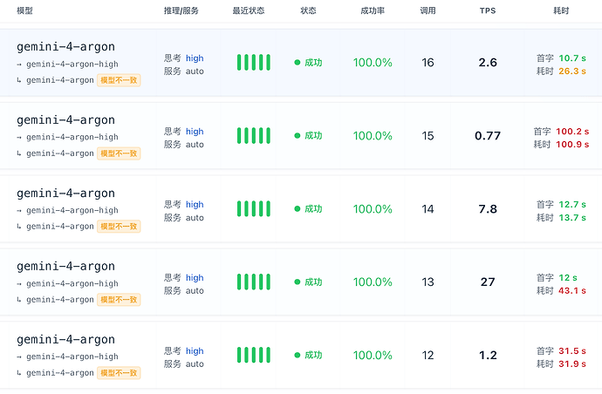Select call count 12

click(x=428, y=356)
